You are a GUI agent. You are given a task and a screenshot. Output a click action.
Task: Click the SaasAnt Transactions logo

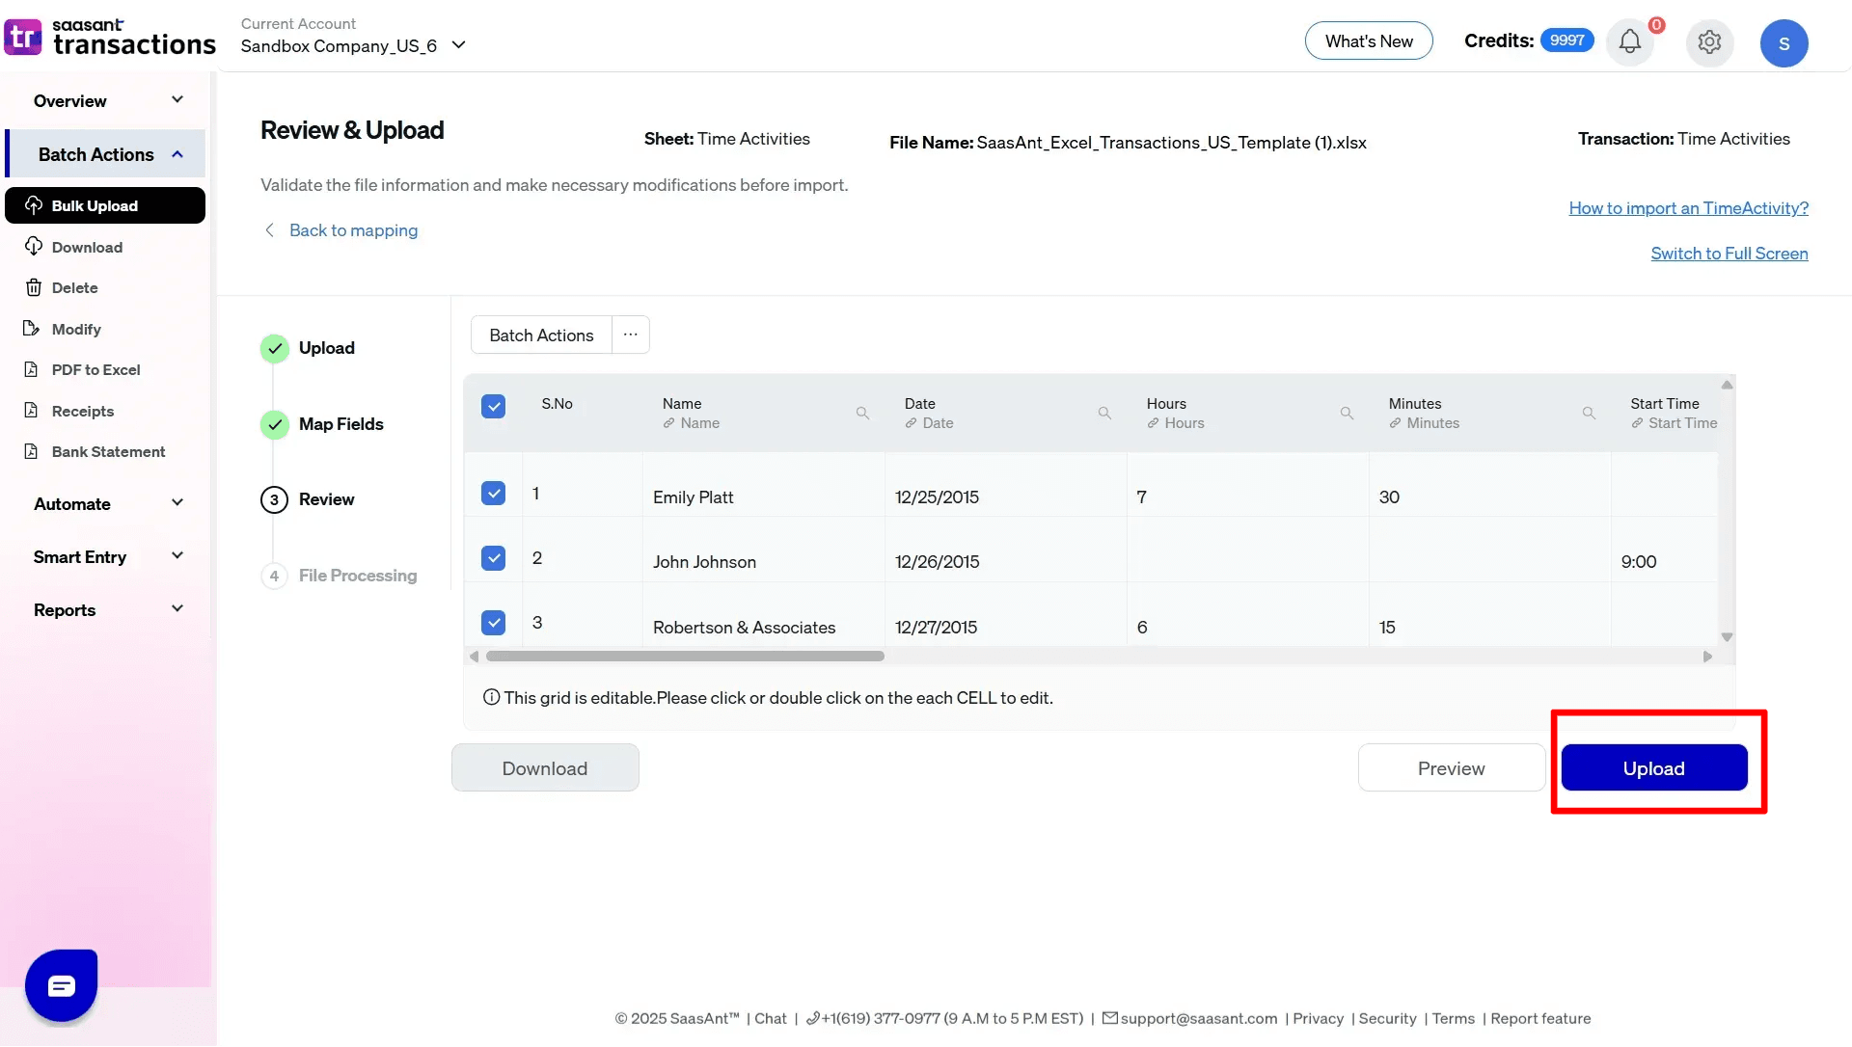click(x=110, y=38)
